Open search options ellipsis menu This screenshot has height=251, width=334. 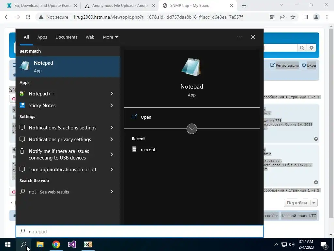point(239,37)
